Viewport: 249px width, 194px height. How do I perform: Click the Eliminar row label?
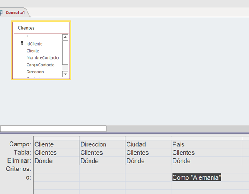19,160
